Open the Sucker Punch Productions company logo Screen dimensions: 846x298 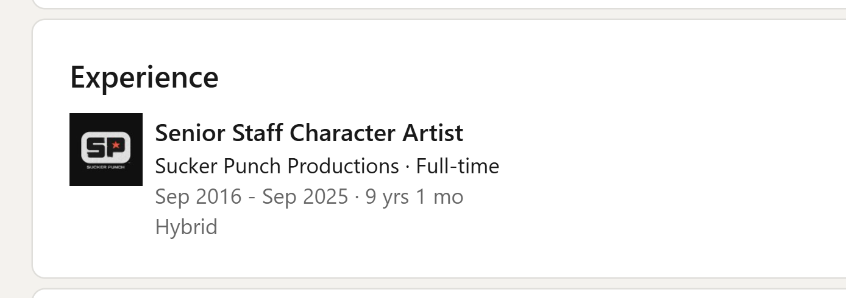pos(106,150)
